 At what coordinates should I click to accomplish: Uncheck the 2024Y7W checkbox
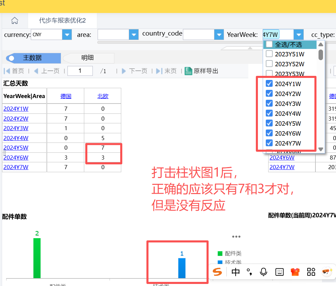pyautogui.click(x=269, y=143)
